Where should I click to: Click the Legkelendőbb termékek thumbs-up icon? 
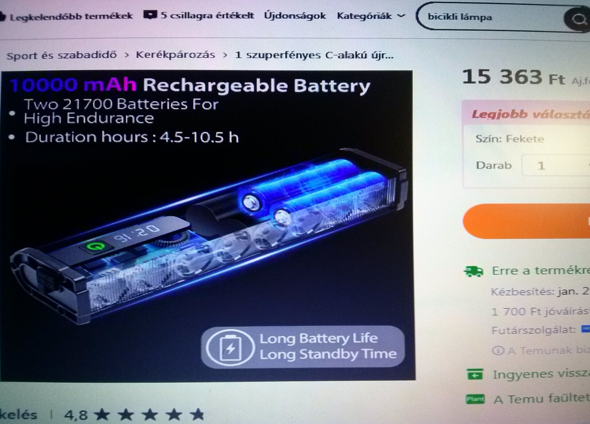pos(2,16)
